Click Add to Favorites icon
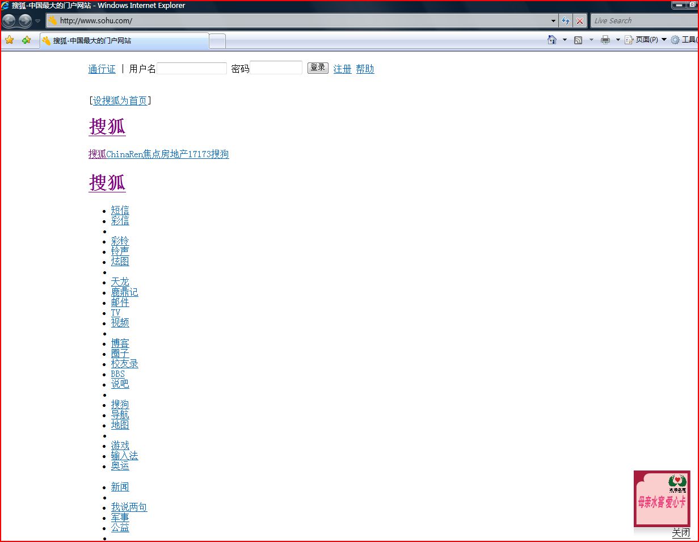699x542 pixels. point(26,40)
